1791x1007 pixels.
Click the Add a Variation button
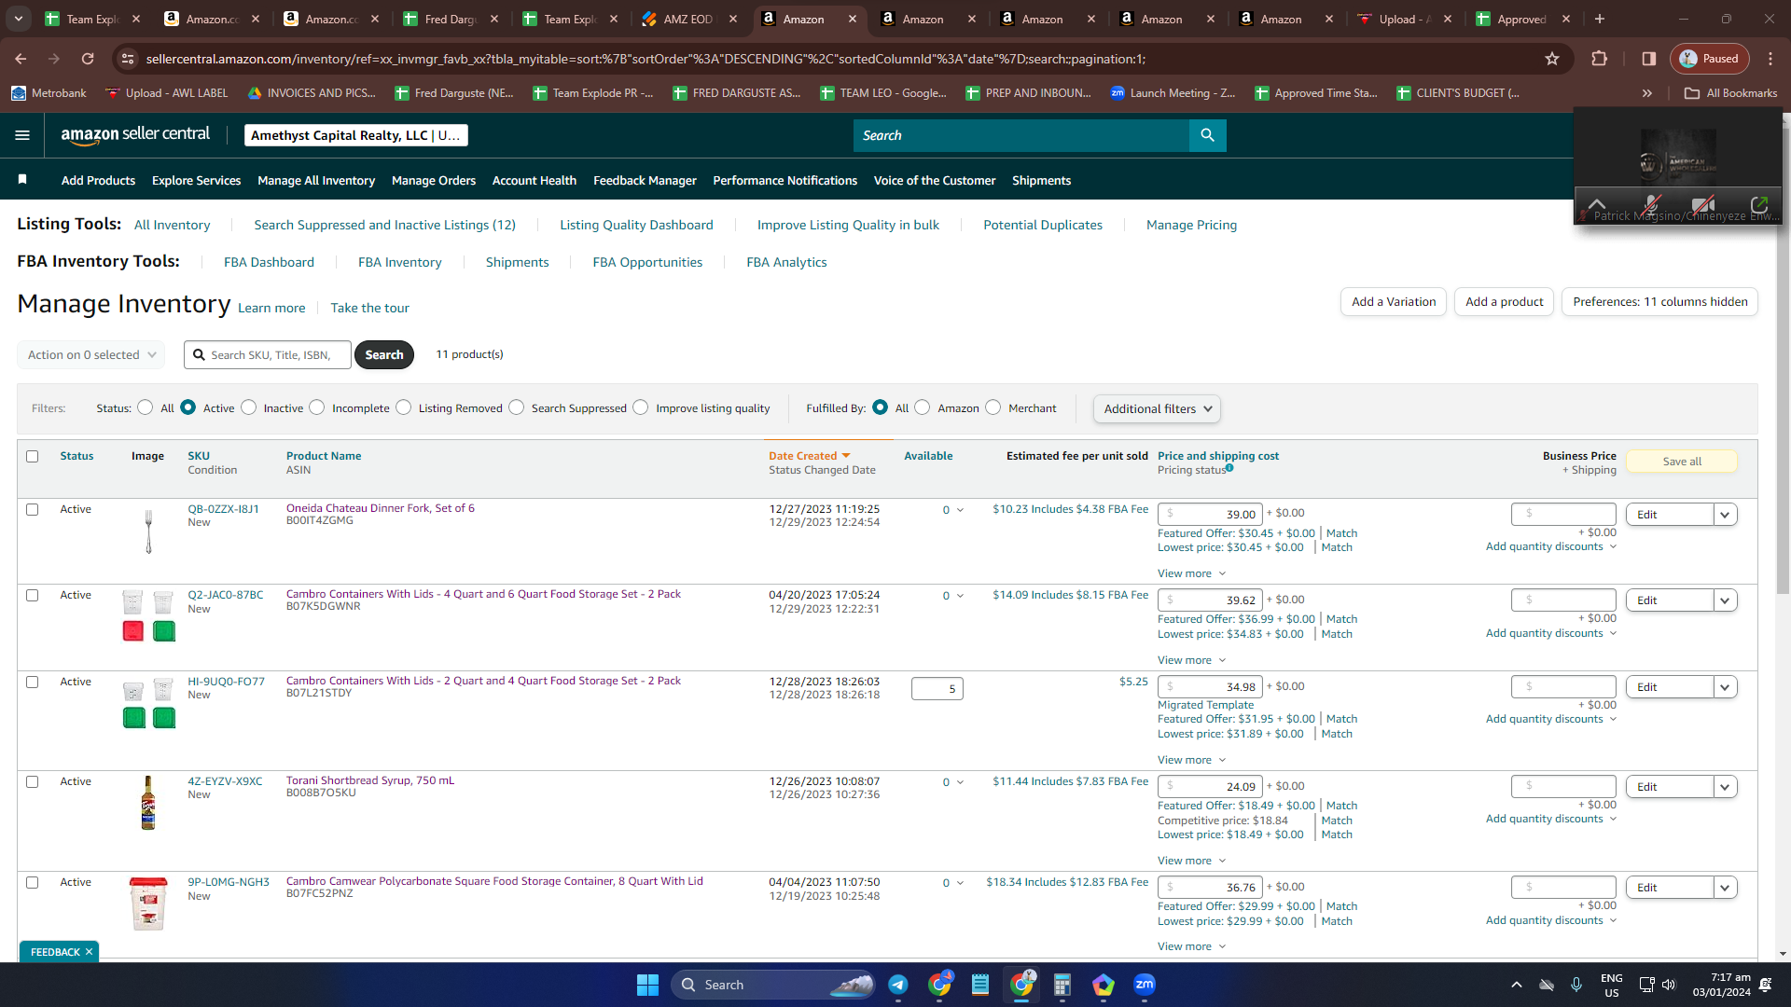pos(1394,301)
